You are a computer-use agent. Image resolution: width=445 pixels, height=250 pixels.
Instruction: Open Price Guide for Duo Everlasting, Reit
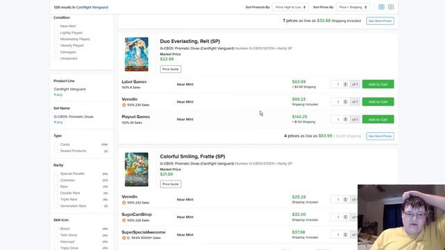click(170, 69)
